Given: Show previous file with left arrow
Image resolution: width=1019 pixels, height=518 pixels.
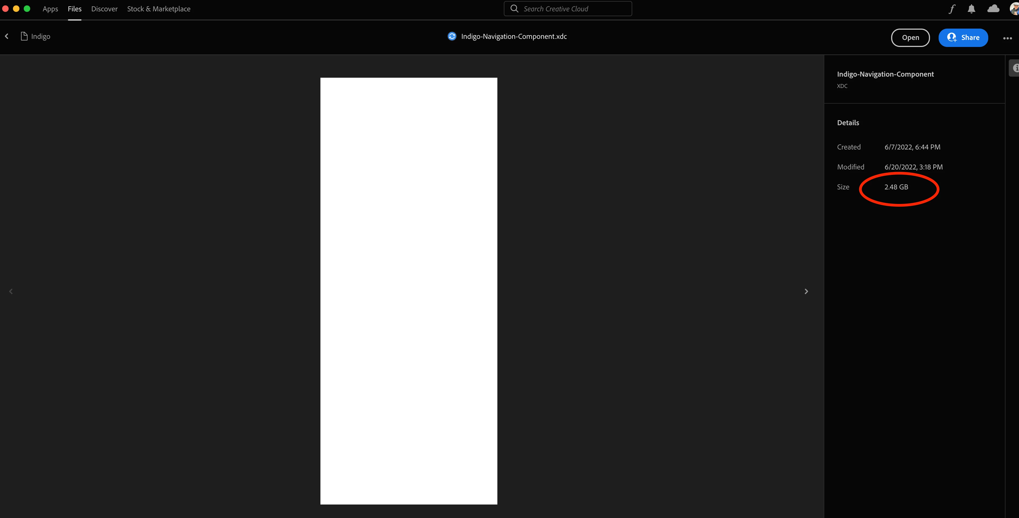Looking at the screenshot, I should click(x=11, y=291).
